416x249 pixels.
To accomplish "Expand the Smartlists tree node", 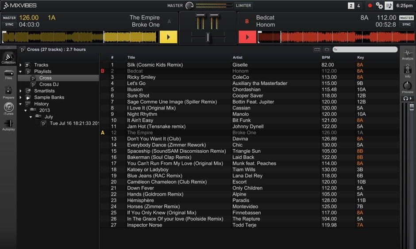I will [x=20, y=91].
